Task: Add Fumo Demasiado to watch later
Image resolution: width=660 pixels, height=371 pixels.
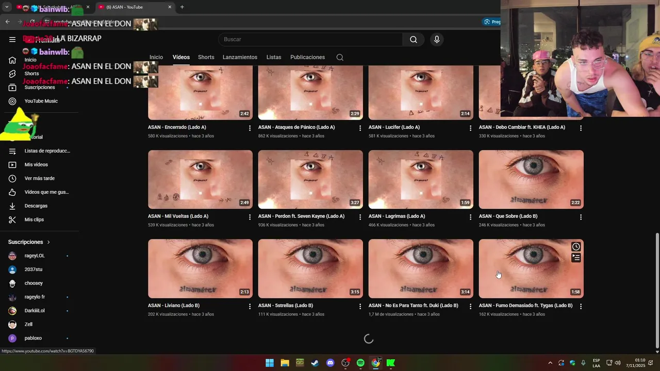Action: [x=576, y=247]
